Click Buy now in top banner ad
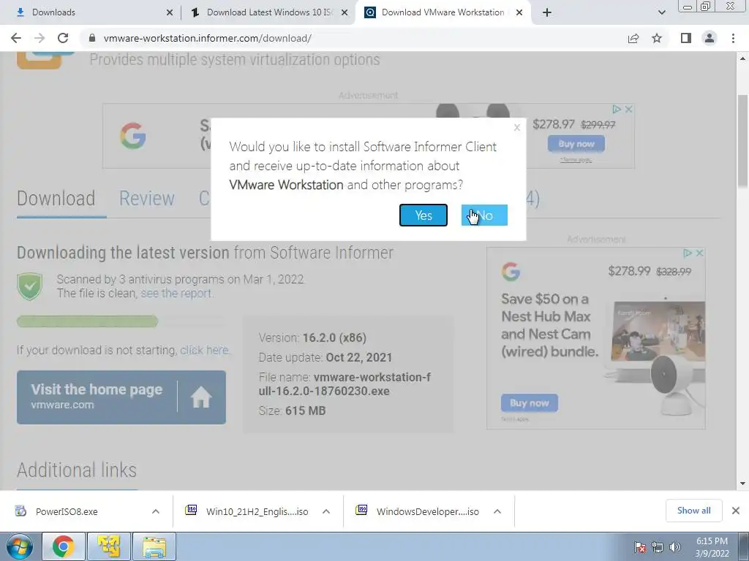 [x=576, y=144]
